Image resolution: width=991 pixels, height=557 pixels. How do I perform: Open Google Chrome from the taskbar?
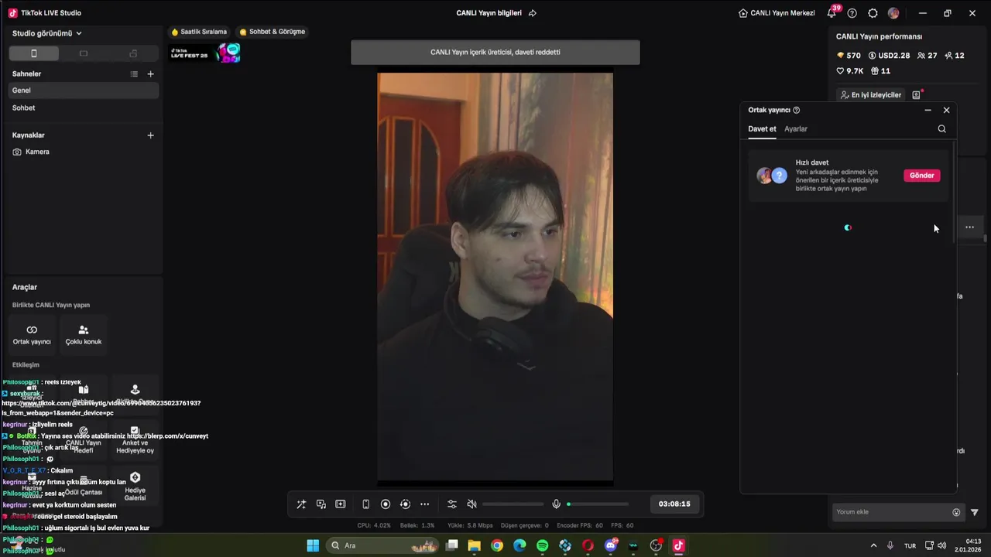pos(497,545)
